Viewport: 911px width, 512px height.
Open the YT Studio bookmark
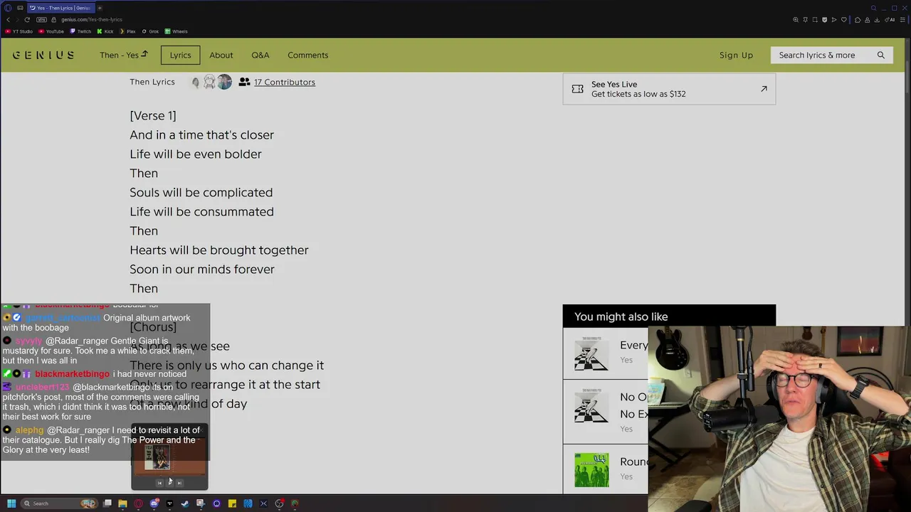coord(19,31)
